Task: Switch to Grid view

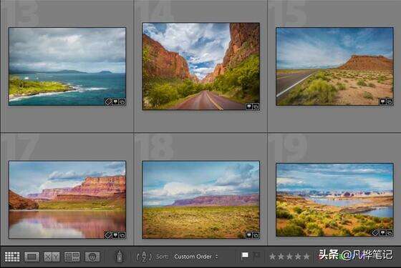Action: (x=12, y=257)
